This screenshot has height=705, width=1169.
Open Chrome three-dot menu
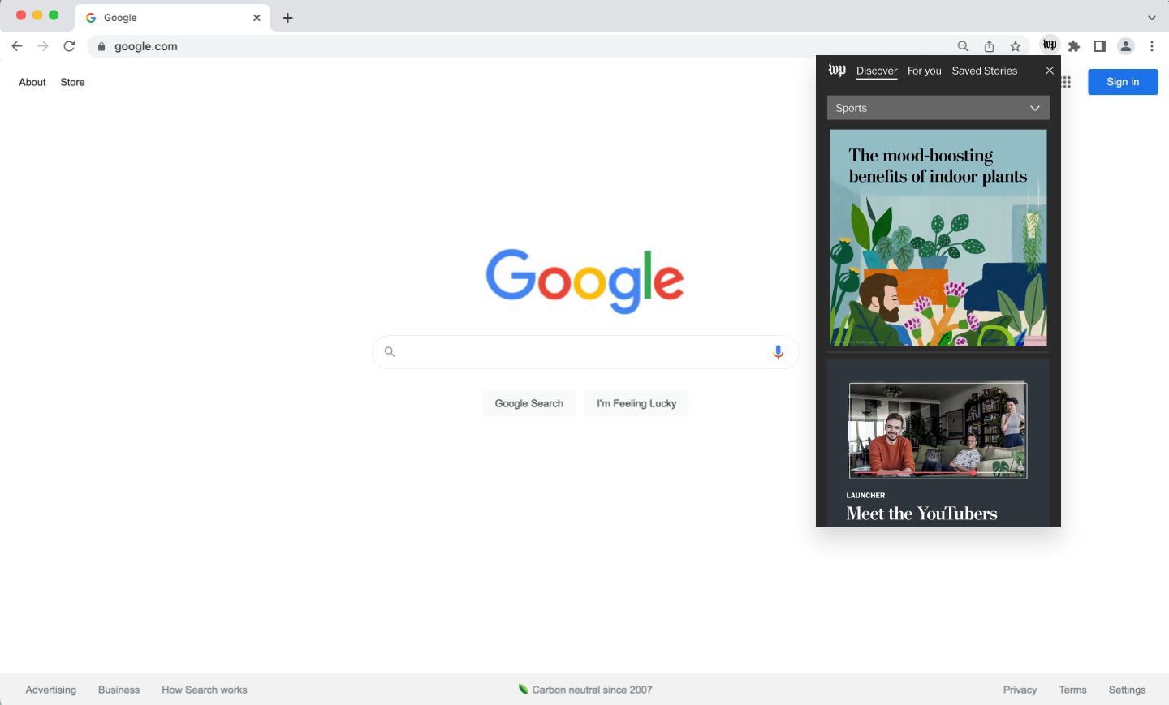pyautogui.click(x=1152, y=46)
